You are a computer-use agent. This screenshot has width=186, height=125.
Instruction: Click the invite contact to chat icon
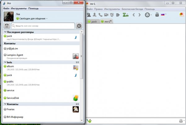pyautogui.click(x=89, y=15)
